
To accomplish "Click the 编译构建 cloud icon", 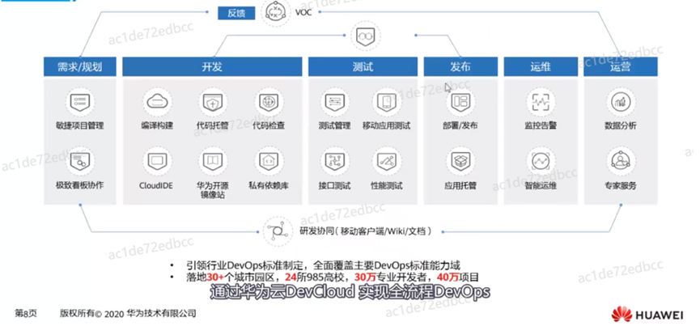I will pos(157,102).
